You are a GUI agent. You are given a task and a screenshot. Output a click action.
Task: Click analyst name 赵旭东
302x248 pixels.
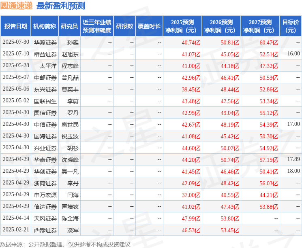point(70,54)
